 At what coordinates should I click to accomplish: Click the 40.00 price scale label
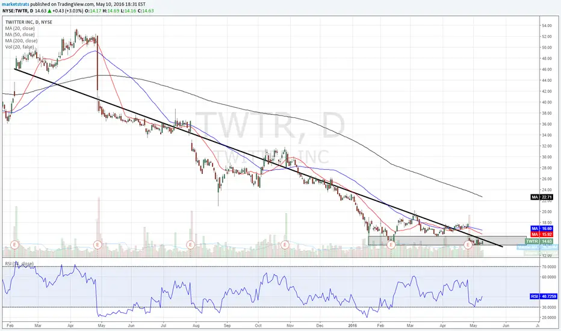coord(547,102)
